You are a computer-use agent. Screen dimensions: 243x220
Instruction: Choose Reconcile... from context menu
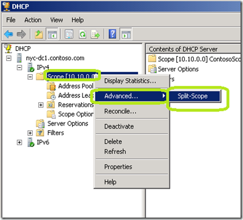click(131, 111)
